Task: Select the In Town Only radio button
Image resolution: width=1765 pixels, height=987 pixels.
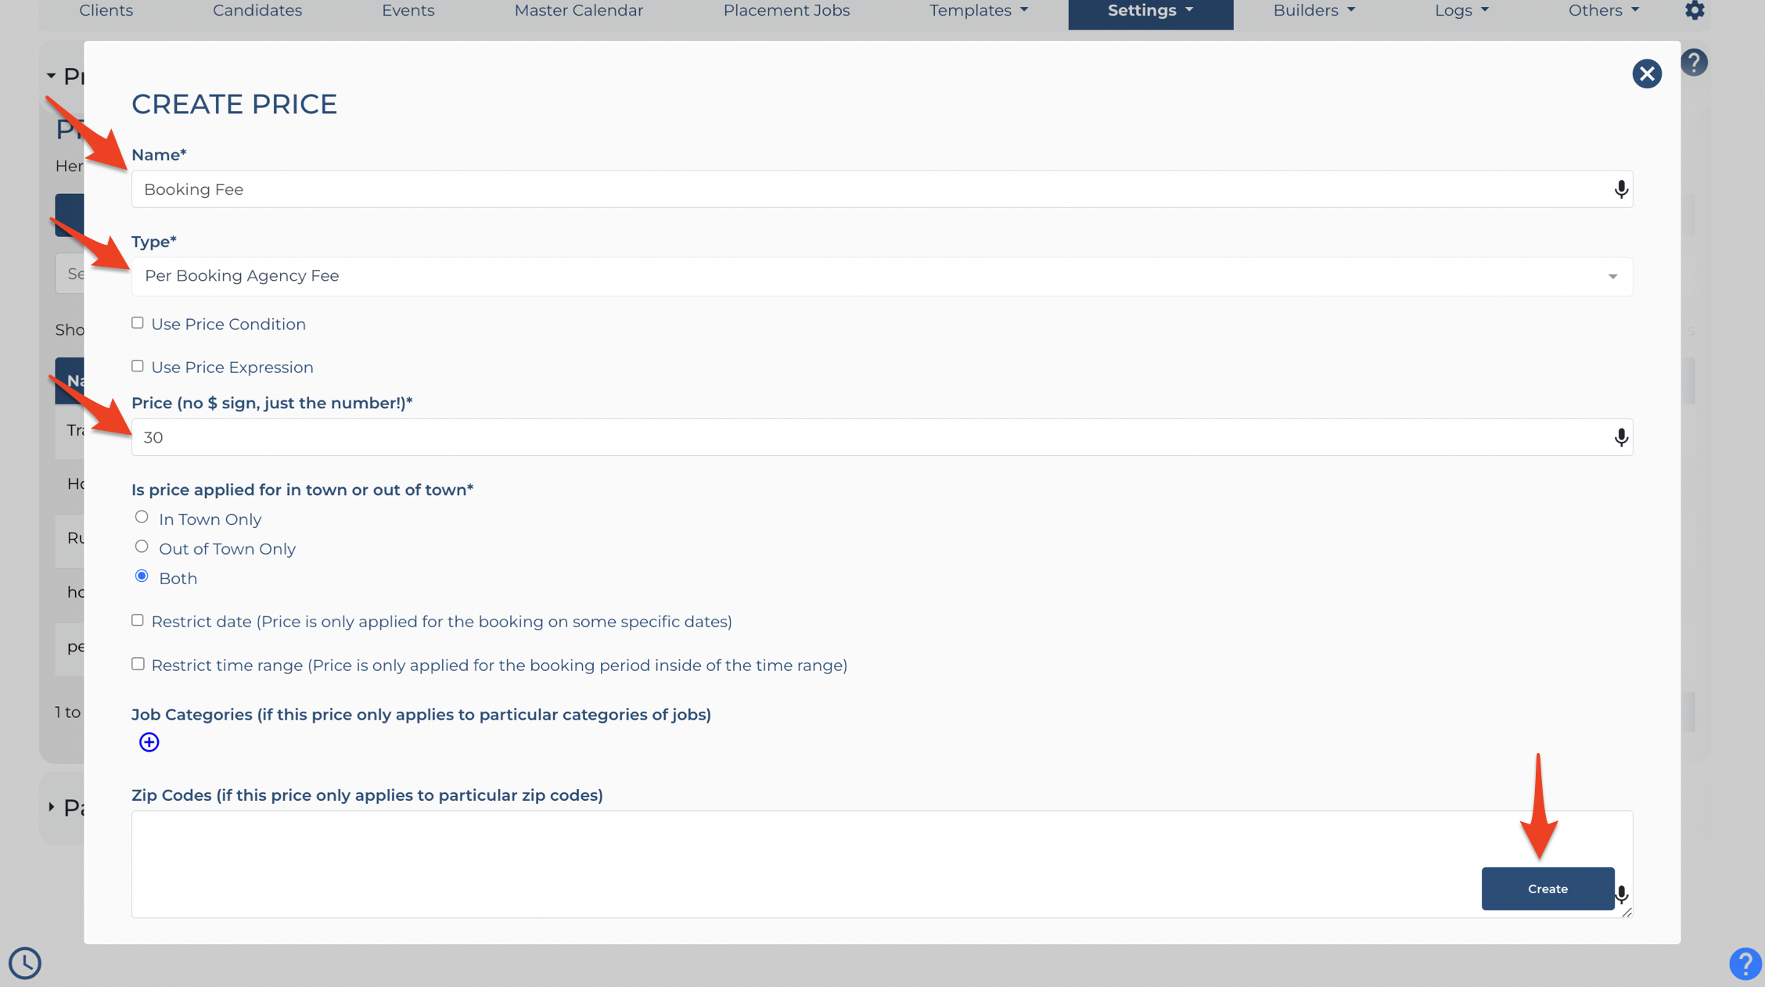Action: 142,517
